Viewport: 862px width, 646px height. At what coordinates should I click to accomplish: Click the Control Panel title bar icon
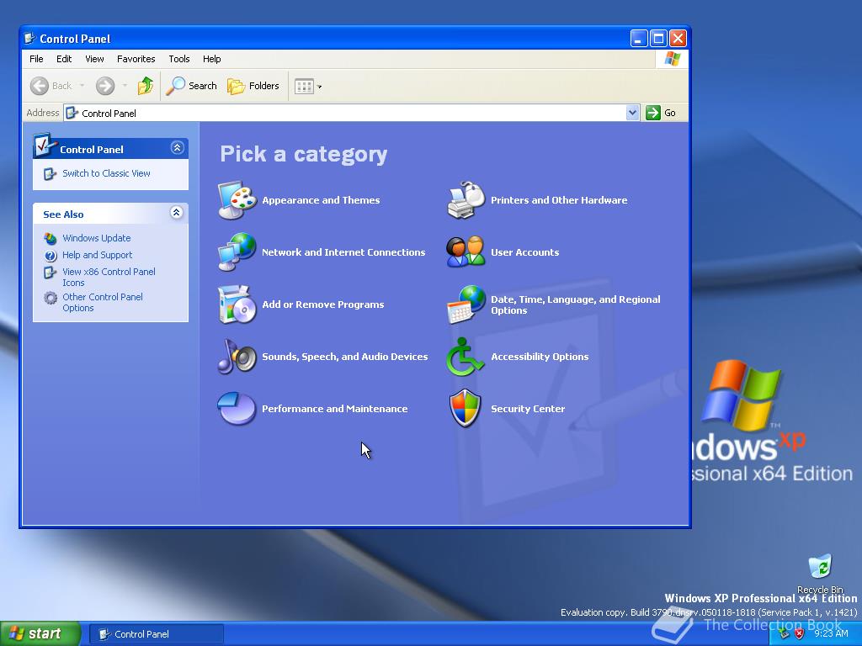30,39
